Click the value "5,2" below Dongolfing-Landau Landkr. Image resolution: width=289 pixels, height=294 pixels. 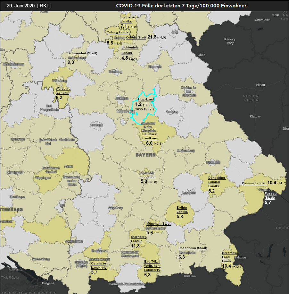click(211, 191)
